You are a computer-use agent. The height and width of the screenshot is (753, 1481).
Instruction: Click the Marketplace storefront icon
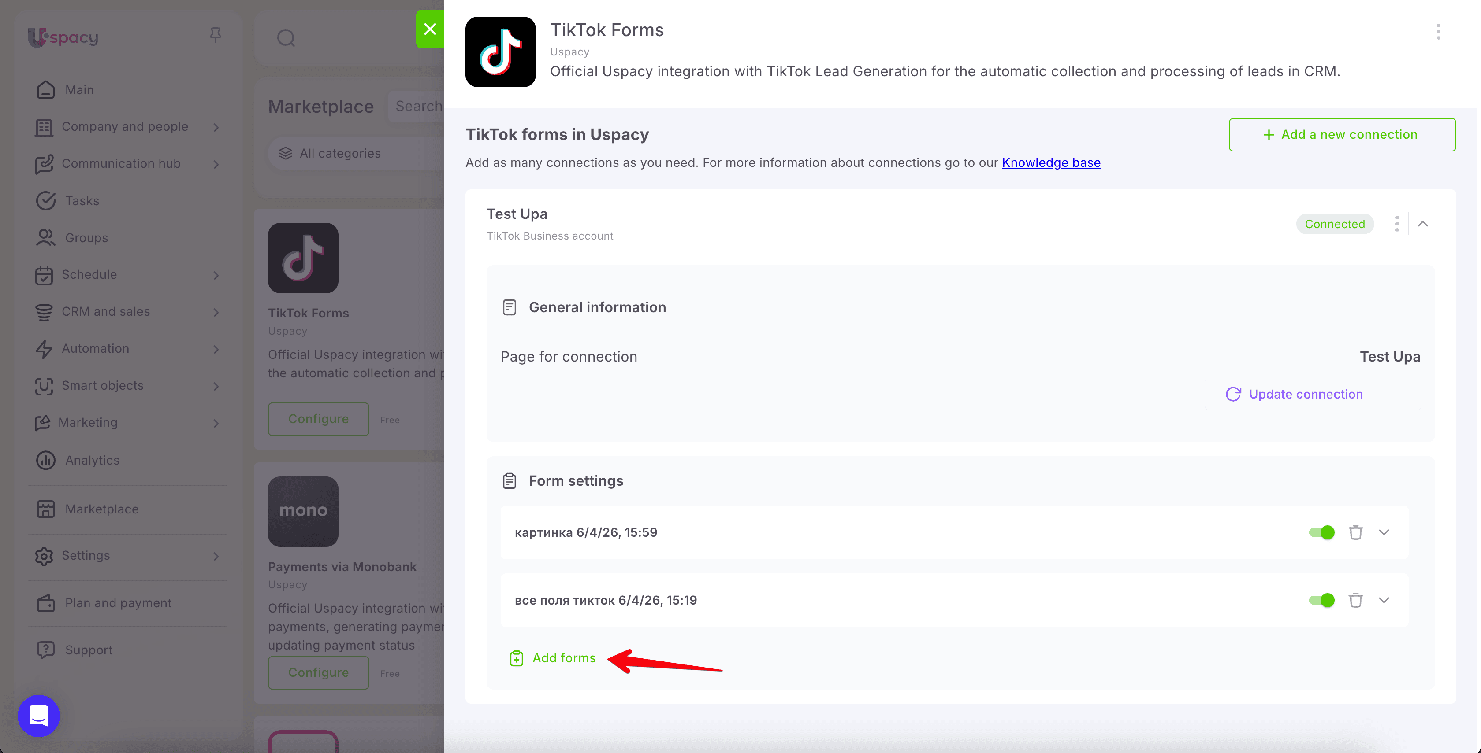tap(45, 509)
